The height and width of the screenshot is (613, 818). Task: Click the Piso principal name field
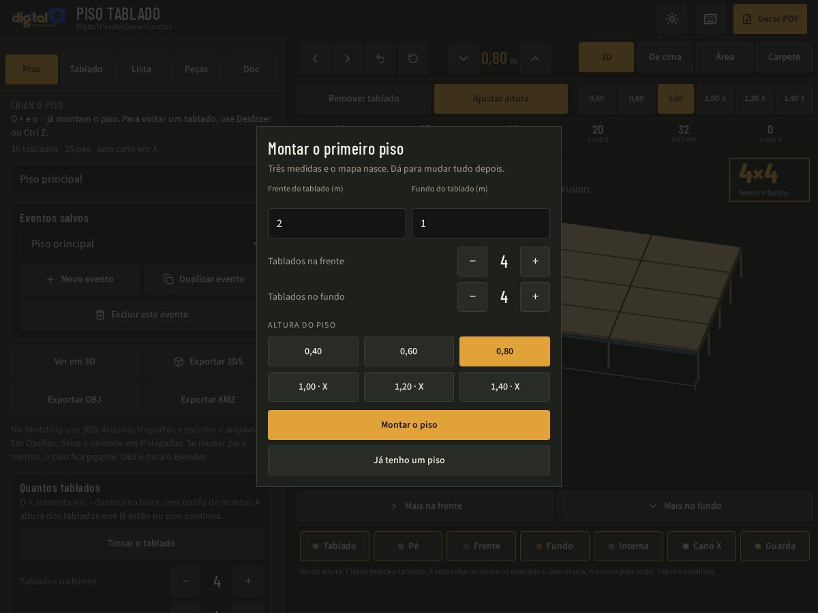[141, 179]
